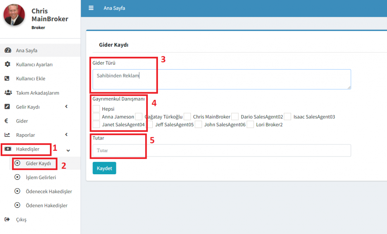Click the Ana Sayfa link in top bar
Screen dimensions: 387x234
pyautogui.click(x=114, y=8)
